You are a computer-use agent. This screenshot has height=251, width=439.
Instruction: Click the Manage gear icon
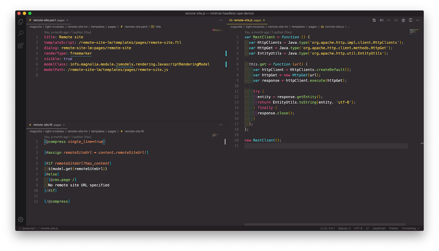(x=21, y=219)
